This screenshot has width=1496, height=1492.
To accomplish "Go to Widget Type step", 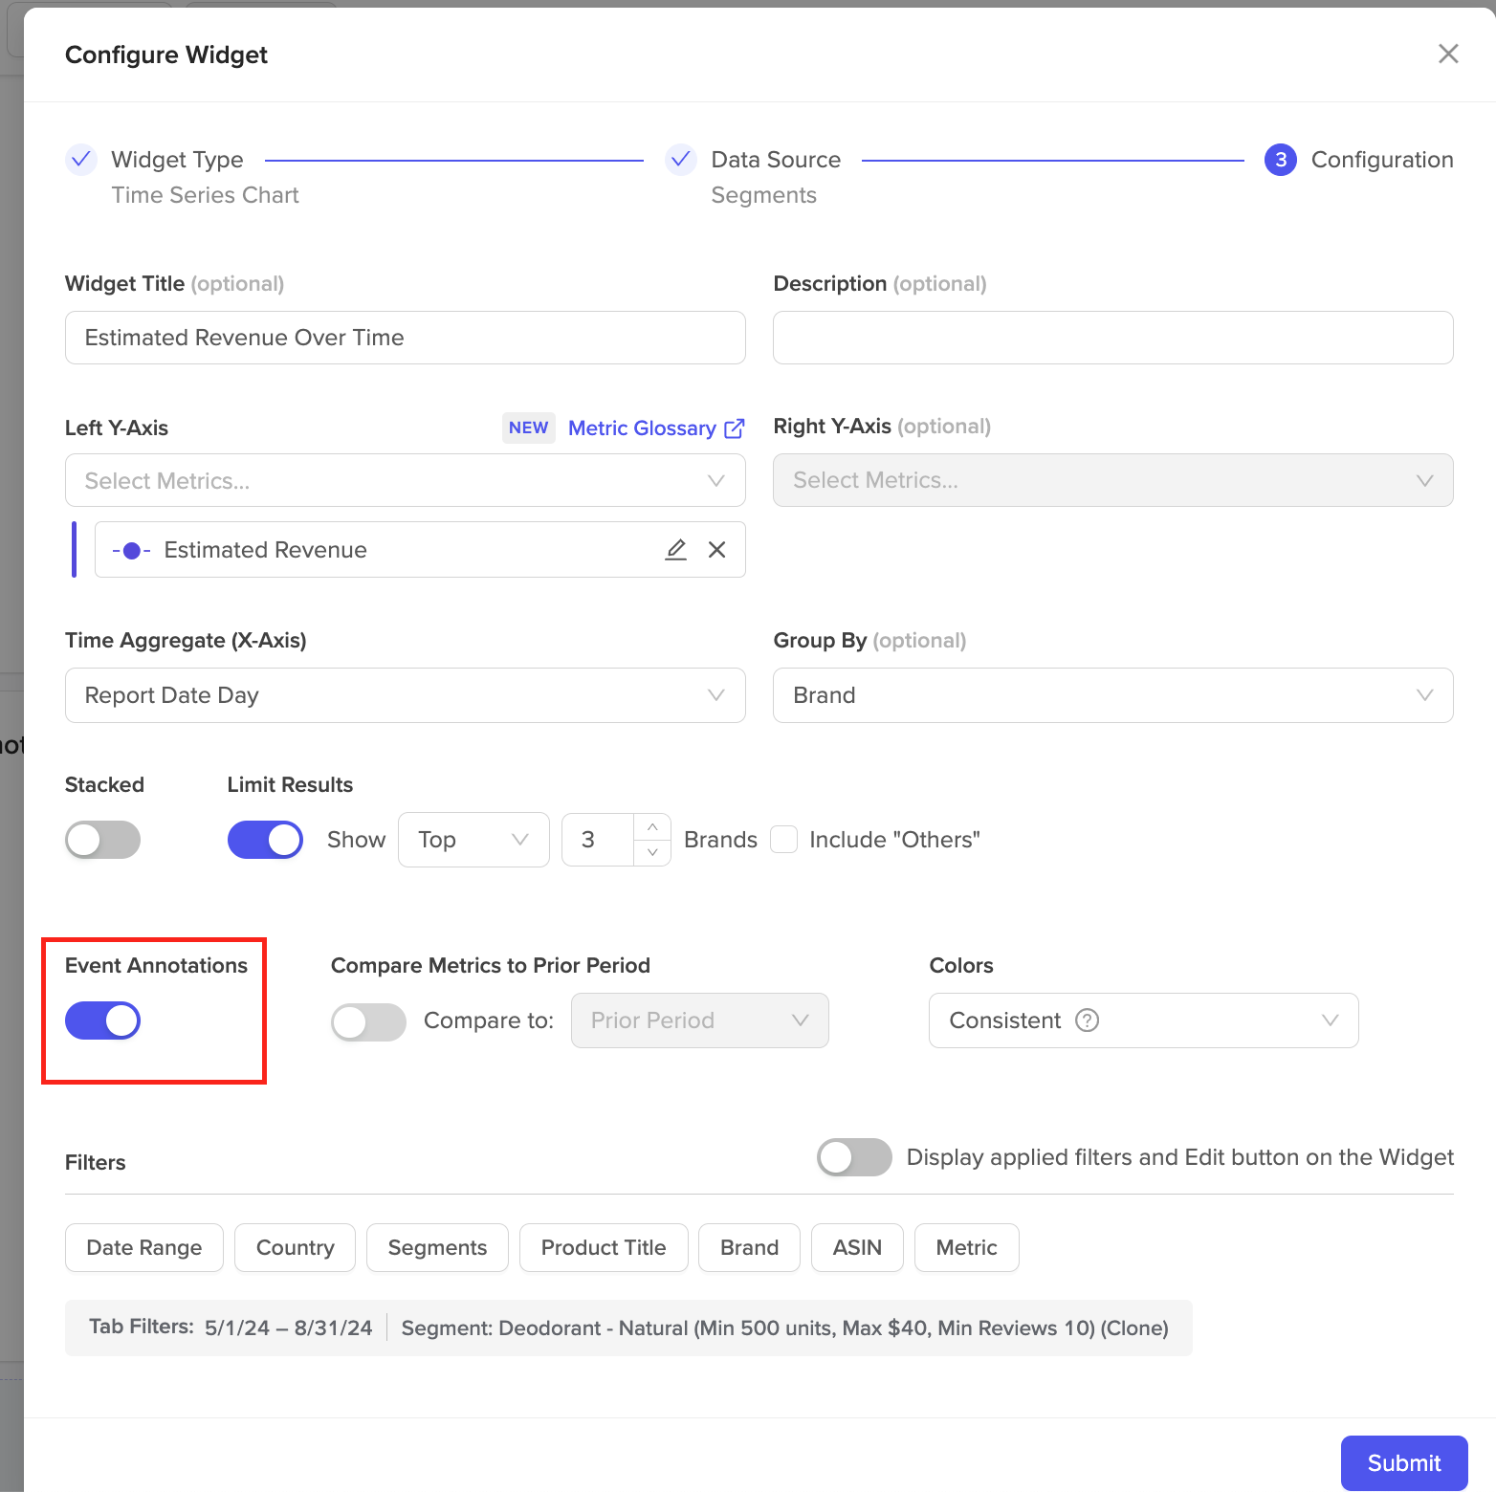I will click(x=177, y=160).
